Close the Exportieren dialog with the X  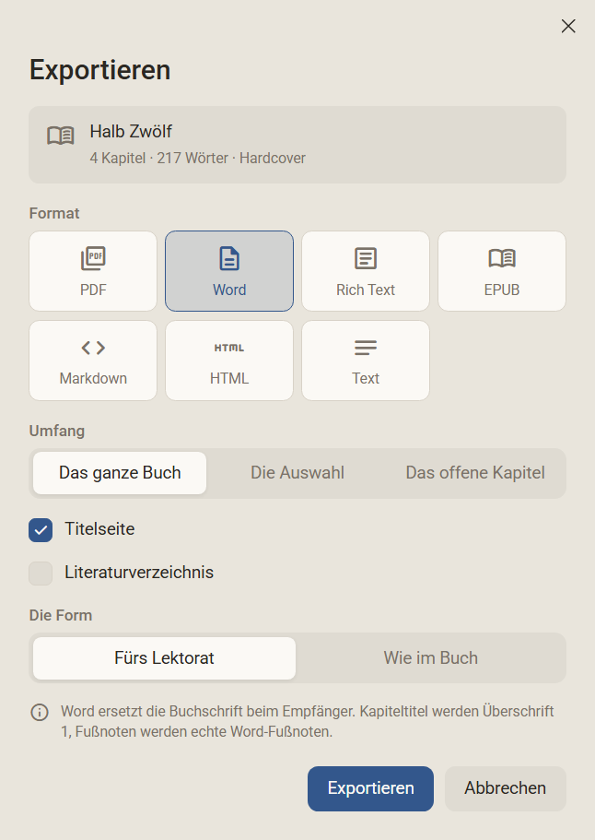[568, 26]
